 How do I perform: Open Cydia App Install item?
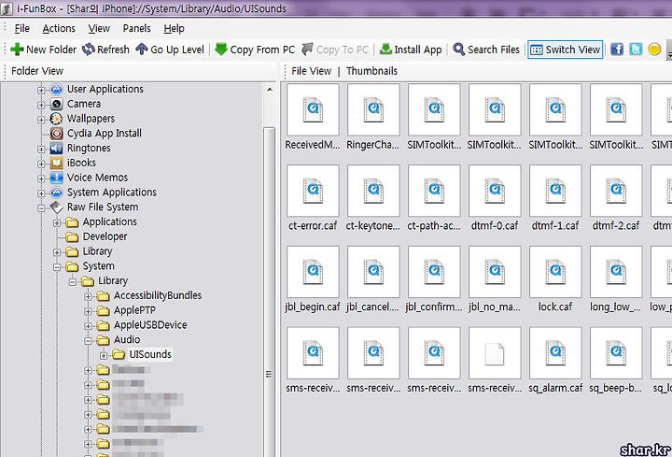[x=105, y=133]
